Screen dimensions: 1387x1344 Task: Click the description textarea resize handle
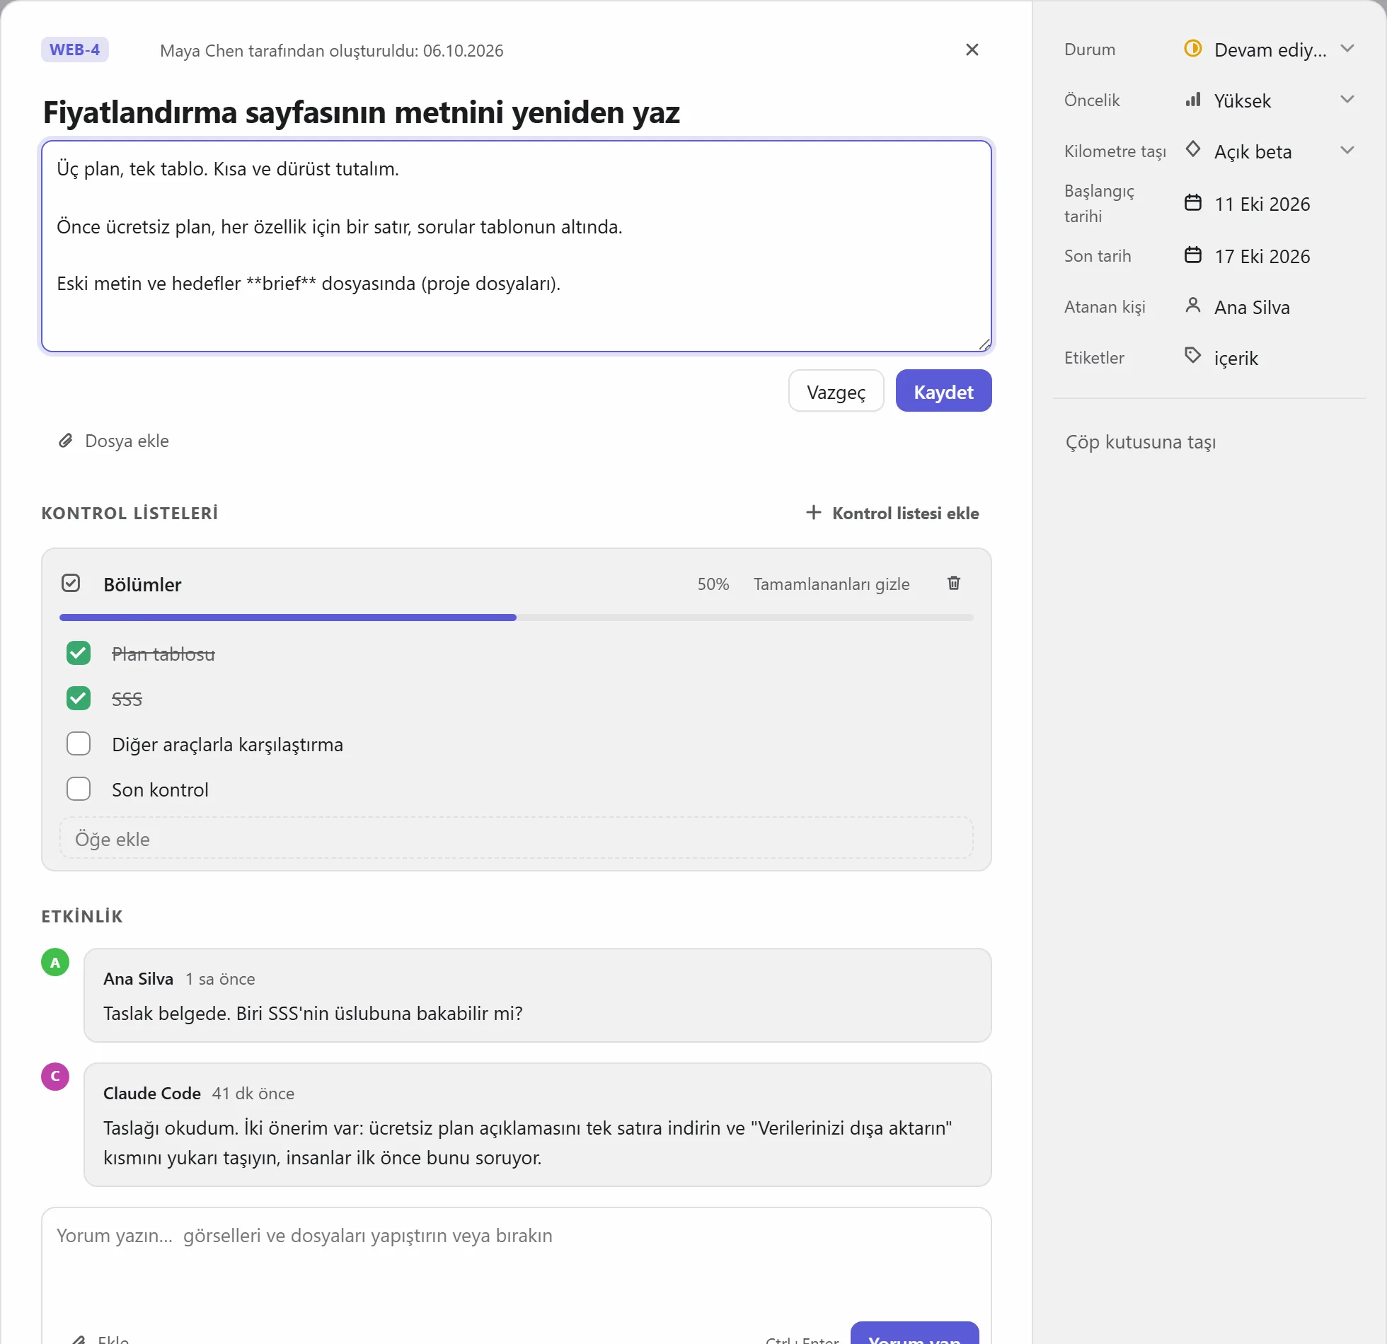(984, 344)
